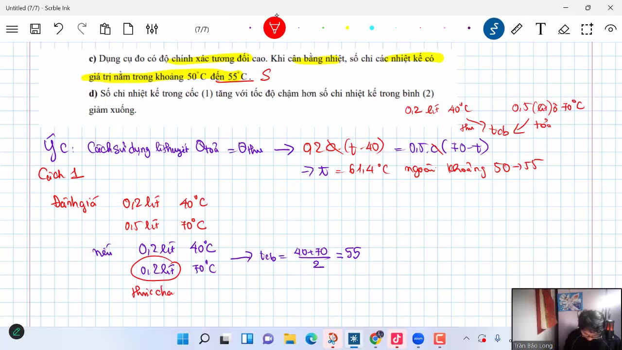Click the window title 'Untitled (7/7) - Scrble Ink'
Screen dimensions: 622x350
[x=38, y=8]
